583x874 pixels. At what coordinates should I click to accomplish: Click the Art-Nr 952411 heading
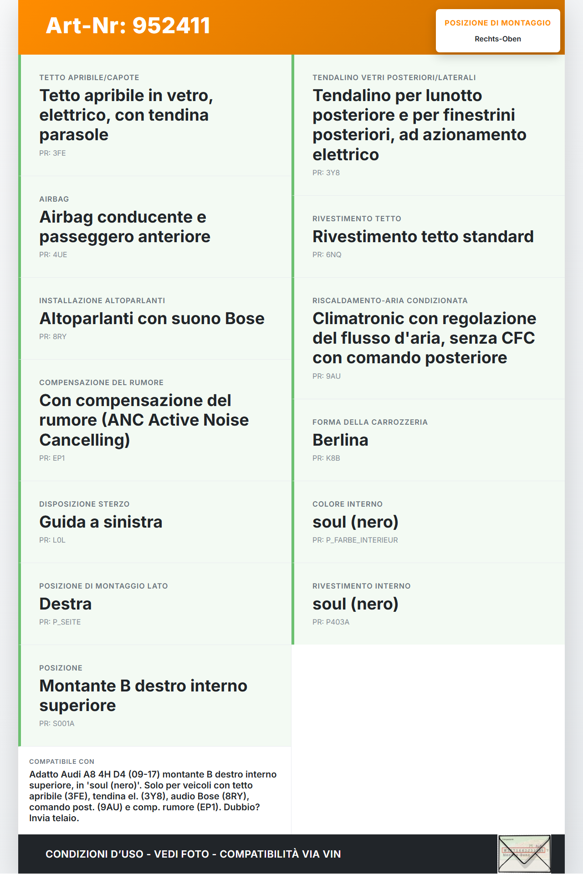point(128,25)
